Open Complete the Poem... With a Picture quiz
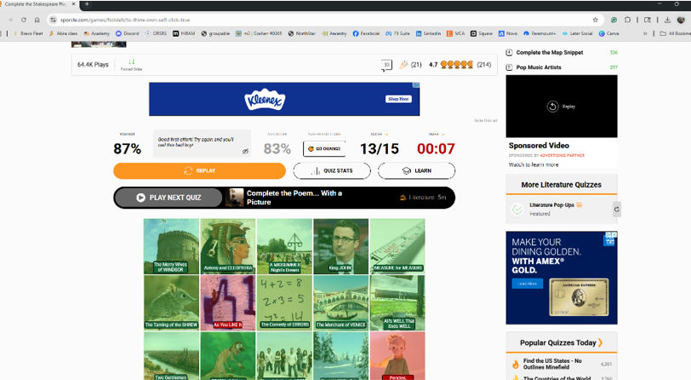 [294, 198]
